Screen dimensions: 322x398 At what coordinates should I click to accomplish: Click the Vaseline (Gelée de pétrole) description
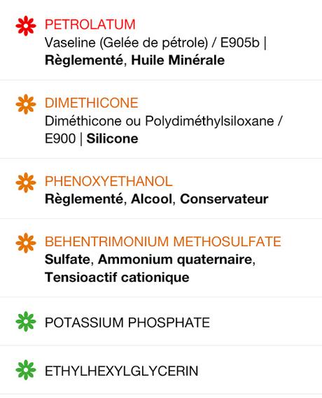pyautogui.click(x=127, y=43)
